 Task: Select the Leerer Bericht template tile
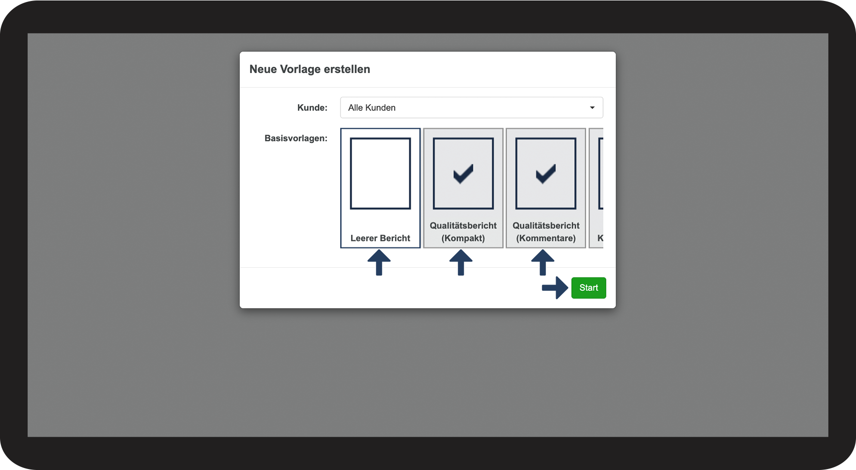tap(380, 188)
